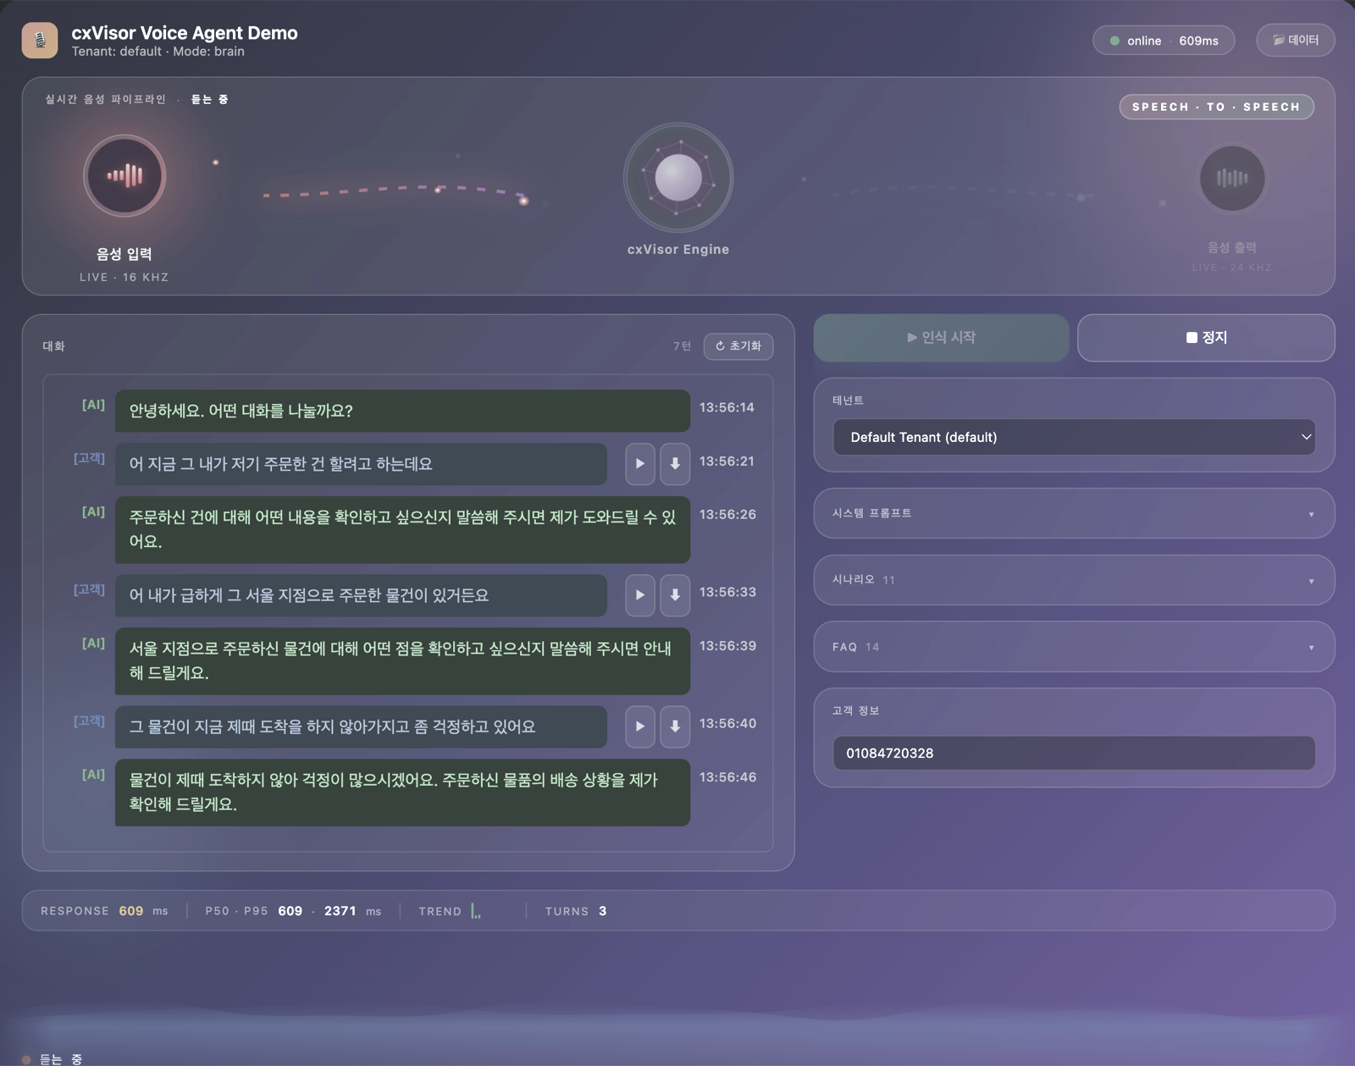Screen dimensions: 1355x1066
Task: Click the cxVisor Voice Agent Demo title
Action: 185,33
